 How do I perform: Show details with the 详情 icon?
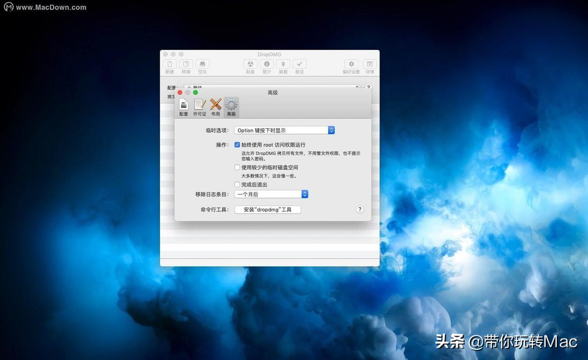pyautogui.click(x=369, y=65)
